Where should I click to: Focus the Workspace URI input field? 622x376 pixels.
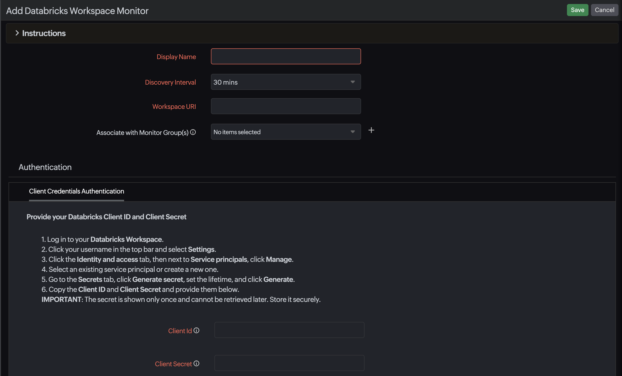point(286,106)
